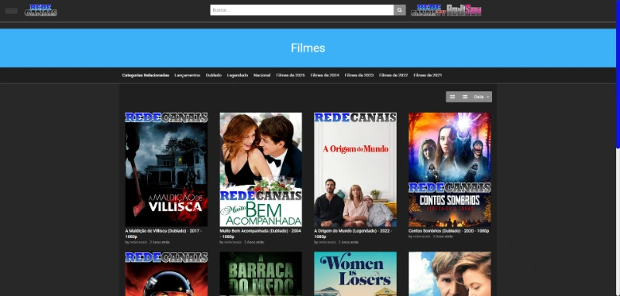This screenshot has width=620, height=296.
Task: Switch to list view layout
Action: [465, 97]
